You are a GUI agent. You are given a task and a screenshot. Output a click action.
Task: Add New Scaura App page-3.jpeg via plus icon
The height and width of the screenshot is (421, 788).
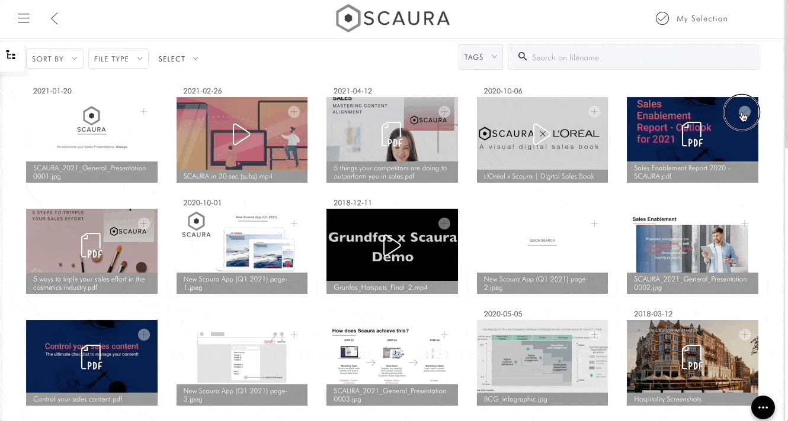click(x=294, y=335)
